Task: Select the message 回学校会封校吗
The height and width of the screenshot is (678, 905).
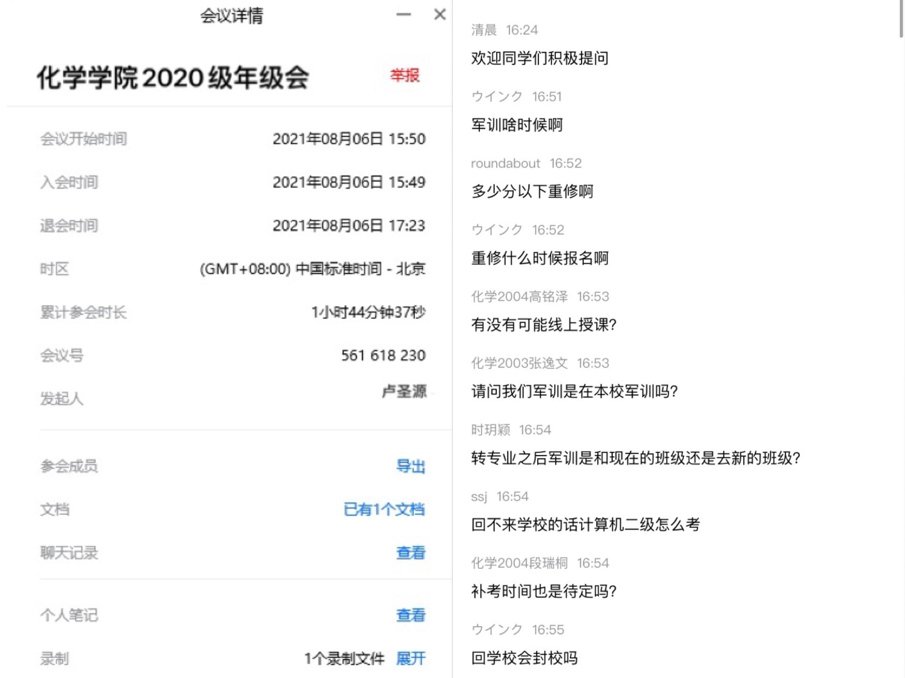Action: [x=524, y=658]
